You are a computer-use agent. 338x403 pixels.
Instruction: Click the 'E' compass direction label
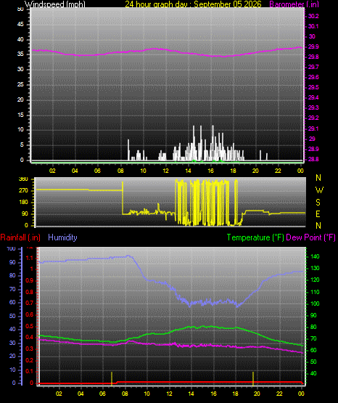(x=318, y=213)
